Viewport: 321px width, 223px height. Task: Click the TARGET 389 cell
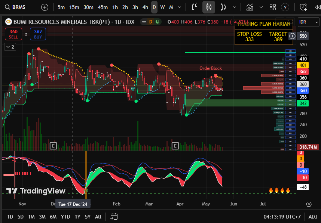click(278, 37)
